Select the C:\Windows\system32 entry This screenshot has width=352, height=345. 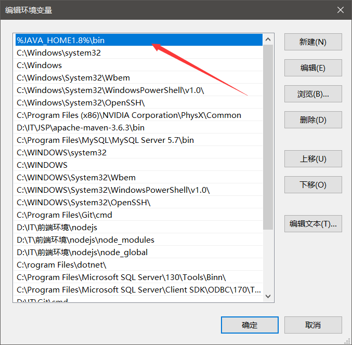click(139, 52)
